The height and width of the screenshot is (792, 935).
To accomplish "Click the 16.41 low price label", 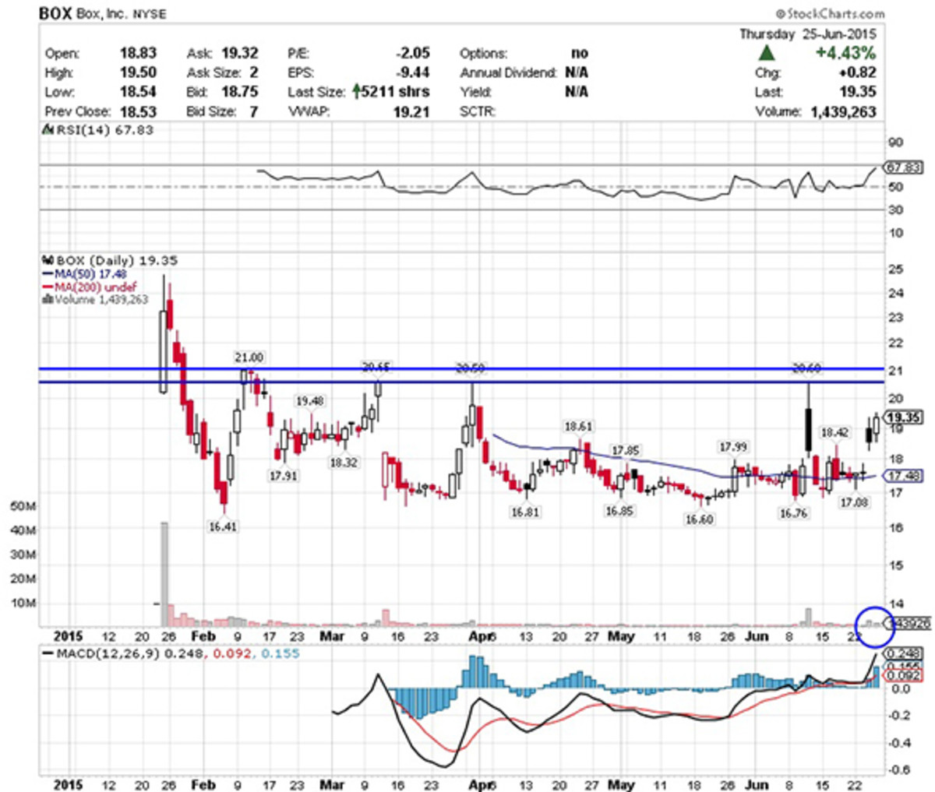I will [223, 527].
